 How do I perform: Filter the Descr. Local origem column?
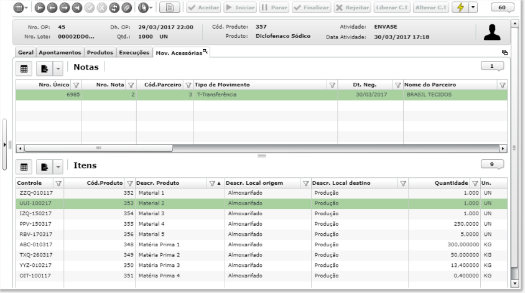(305, 183)
